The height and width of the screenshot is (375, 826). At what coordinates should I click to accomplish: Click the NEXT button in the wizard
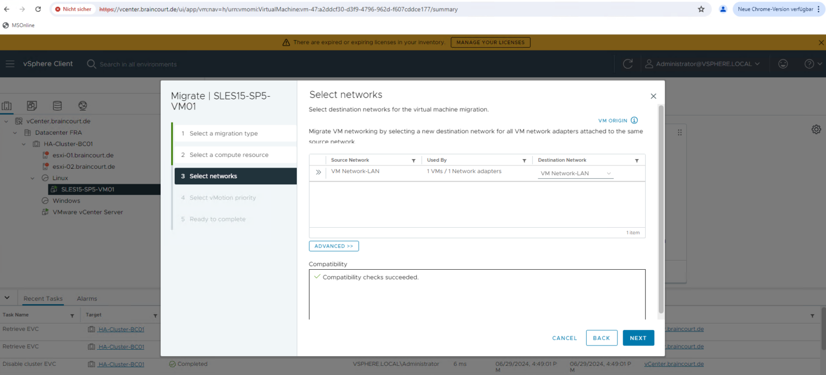click(x=638, y=338)
